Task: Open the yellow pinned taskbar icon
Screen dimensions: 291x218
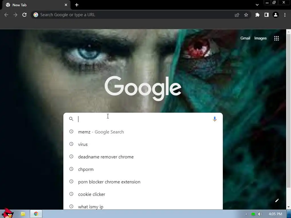Action: coord(23,214)
